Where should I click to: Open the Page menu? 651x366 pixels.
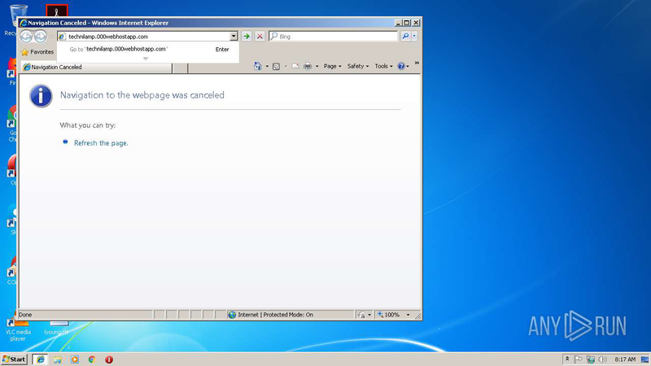click(x=332, y=67)
